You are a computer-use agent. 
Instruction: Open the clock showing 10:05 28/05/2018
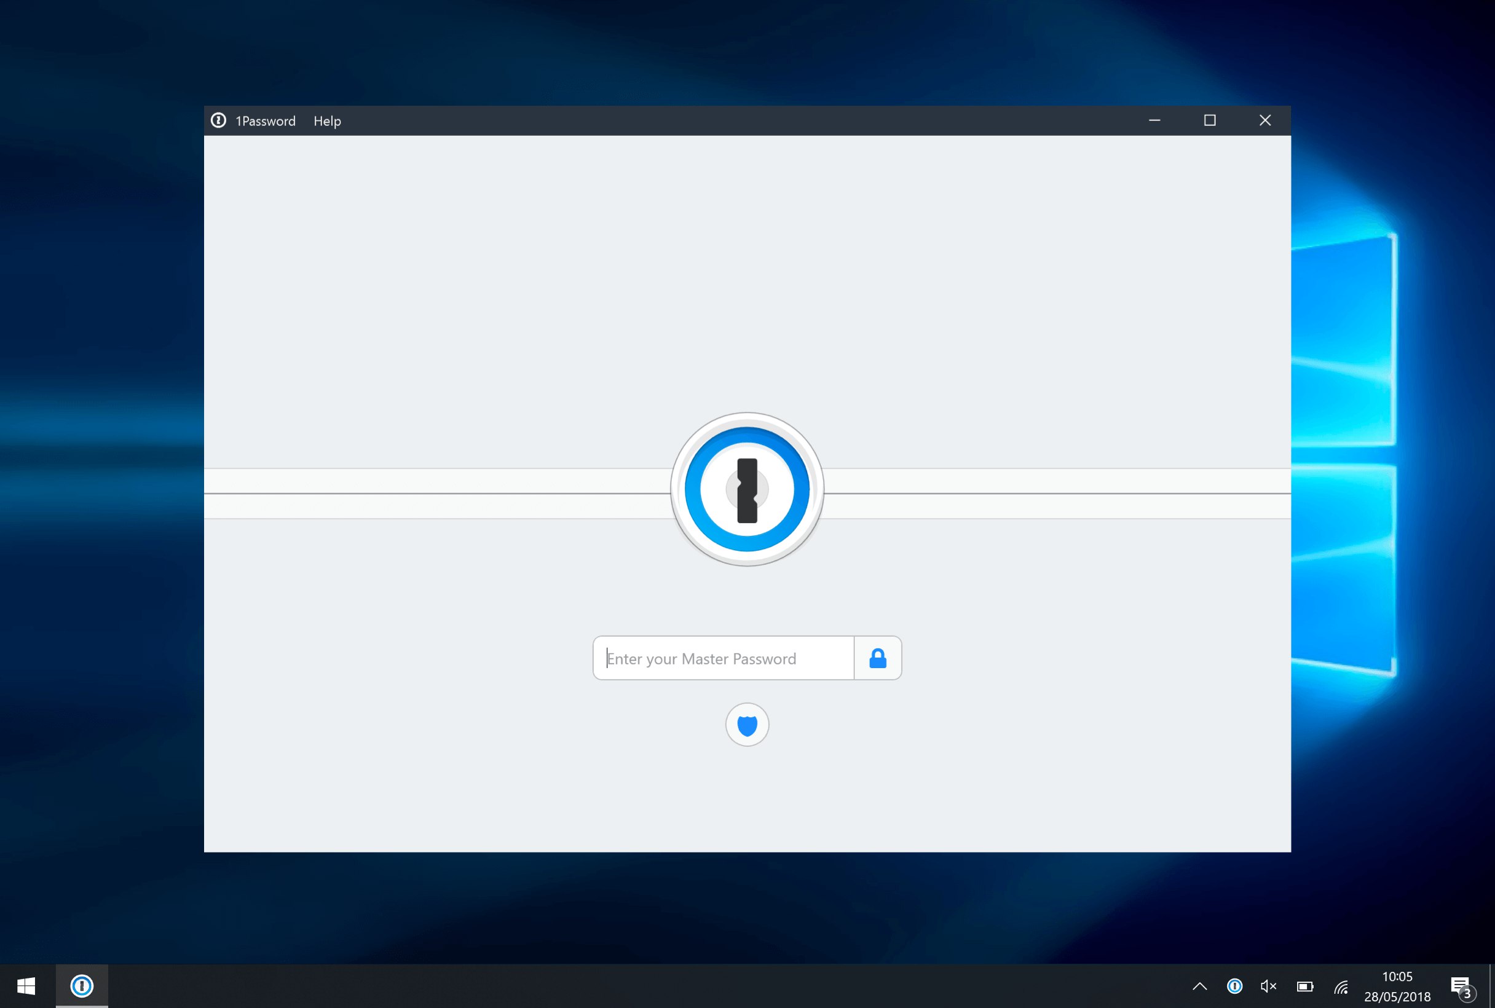coord(1397,986)
